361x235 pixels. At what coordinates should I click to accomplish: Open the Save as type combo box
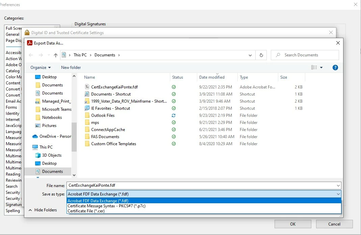(204, 194)
